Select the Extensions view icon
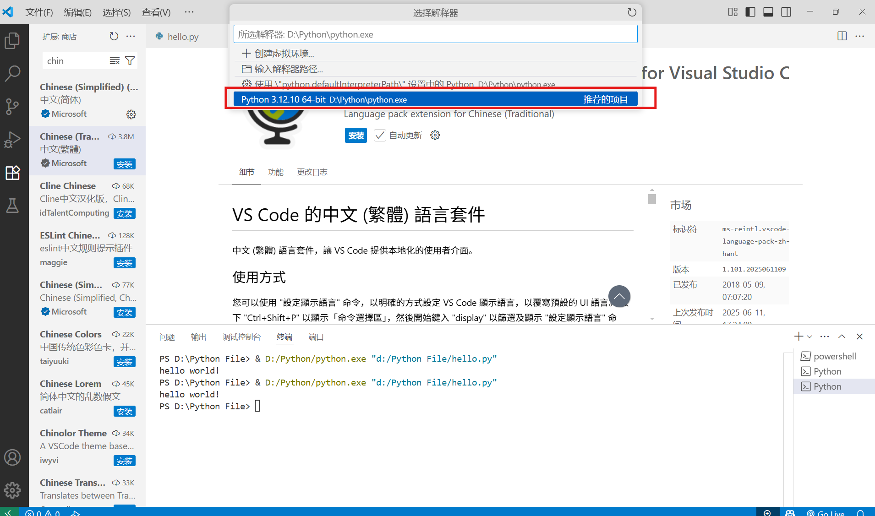875x516 pixels. click(12, 173)
